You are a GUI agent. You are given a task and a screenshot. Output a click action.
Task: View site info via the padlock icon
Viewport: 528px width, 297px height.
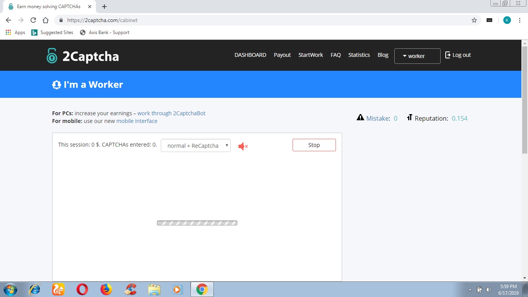tap(61, 20)
